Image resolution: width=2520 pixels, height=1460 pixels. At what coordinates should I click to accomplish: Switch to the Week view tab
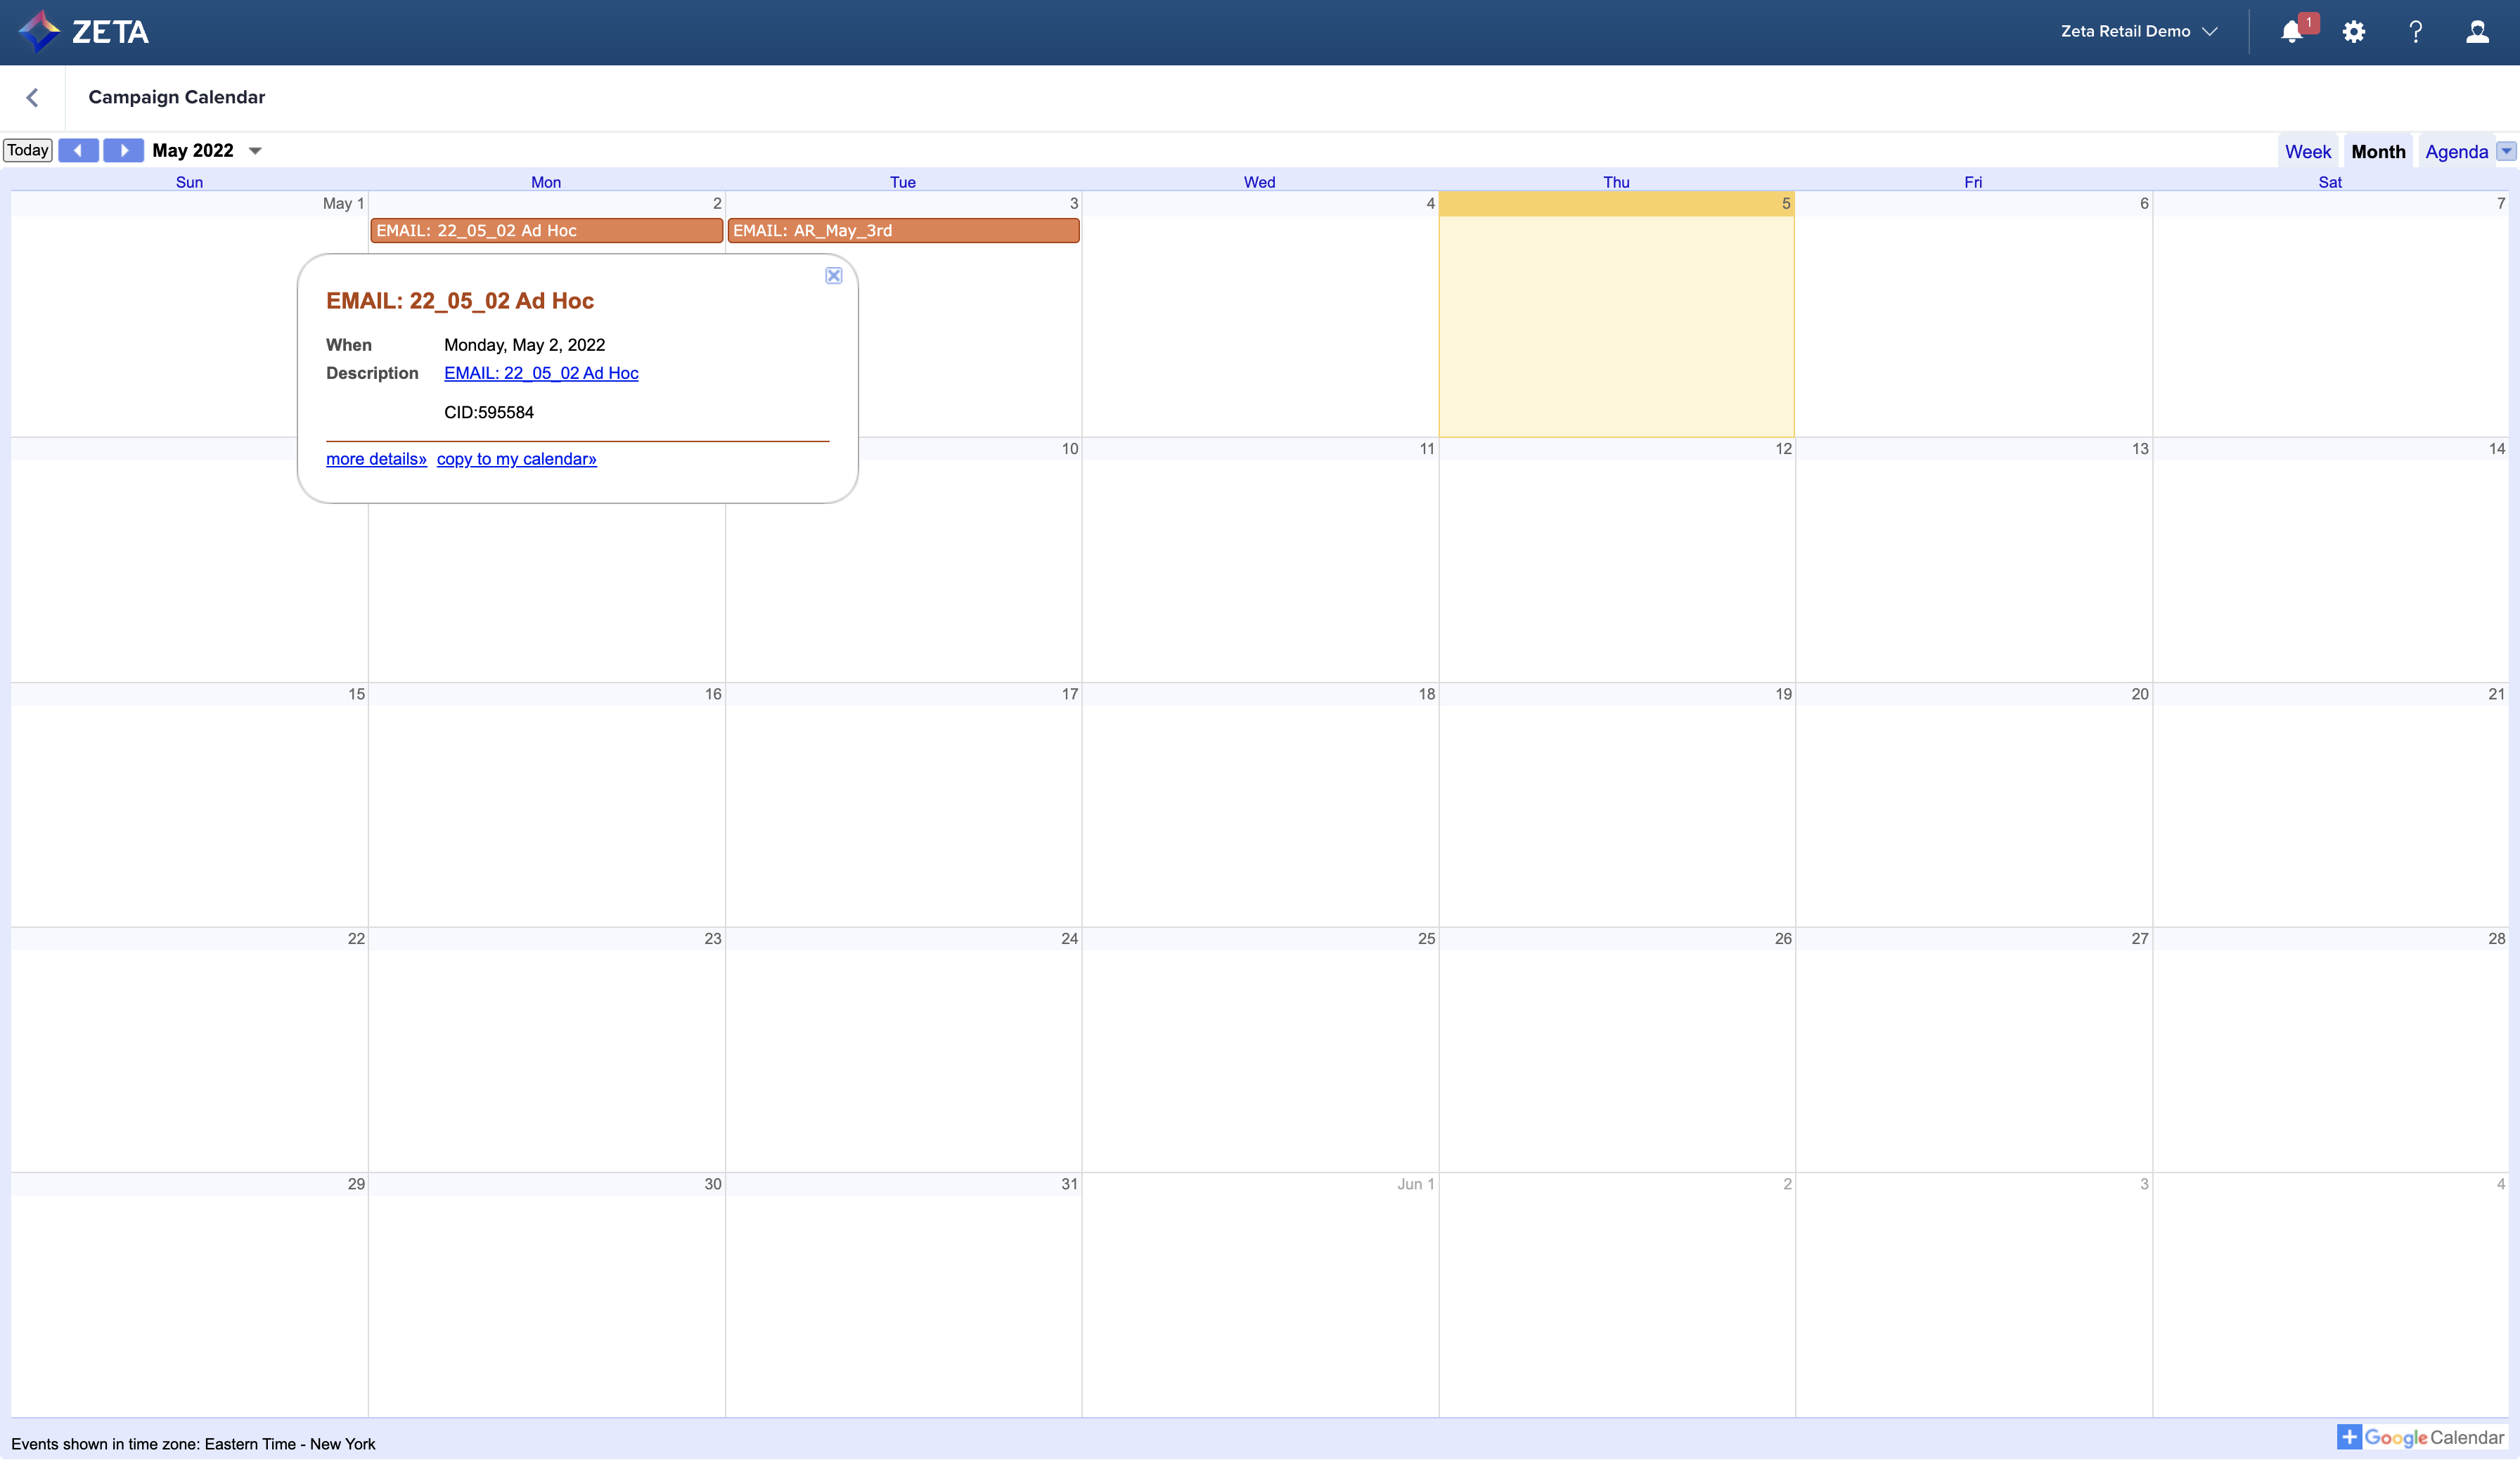click(2307, 152)
